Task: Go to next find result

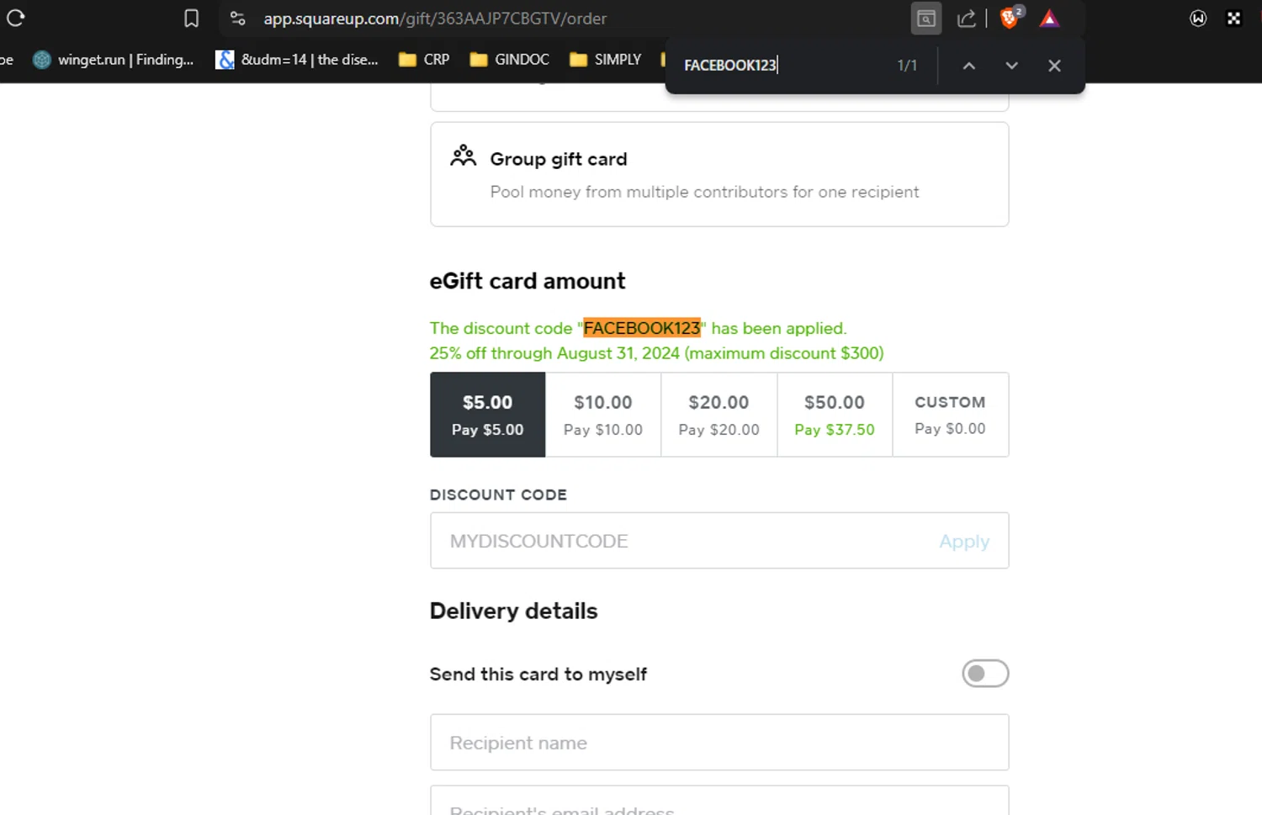Action: (1011, 66)
